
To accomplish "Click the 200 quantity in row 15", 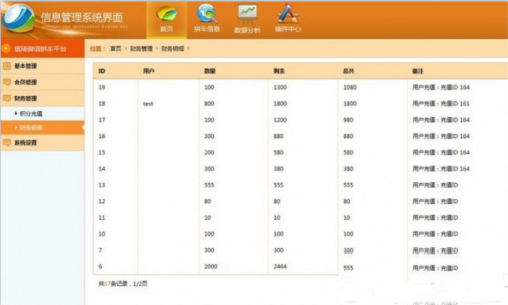I will point(209,152).
